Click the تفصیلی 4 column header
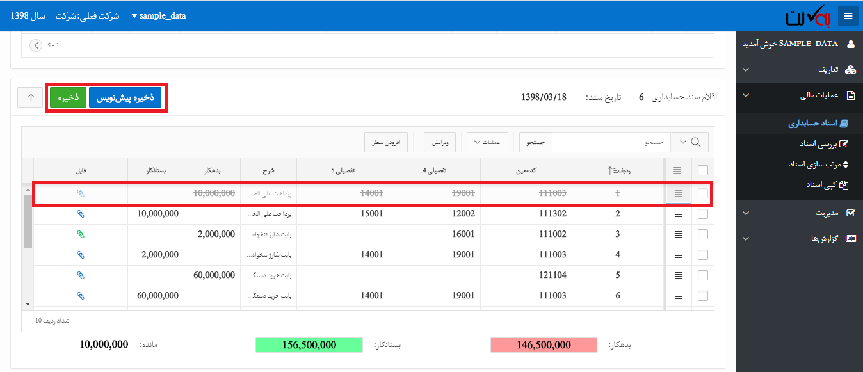The height and width of the screenshot is (372, 863). coord(435,170)
